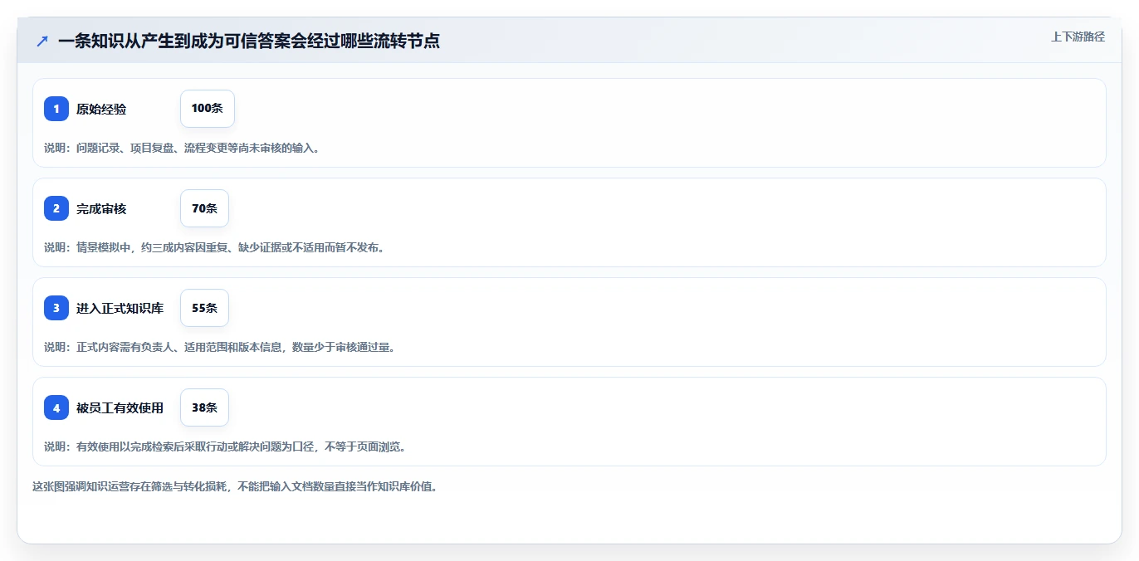Click the step 2 number badge
The image size is (1139, 561).
[56, 208]
